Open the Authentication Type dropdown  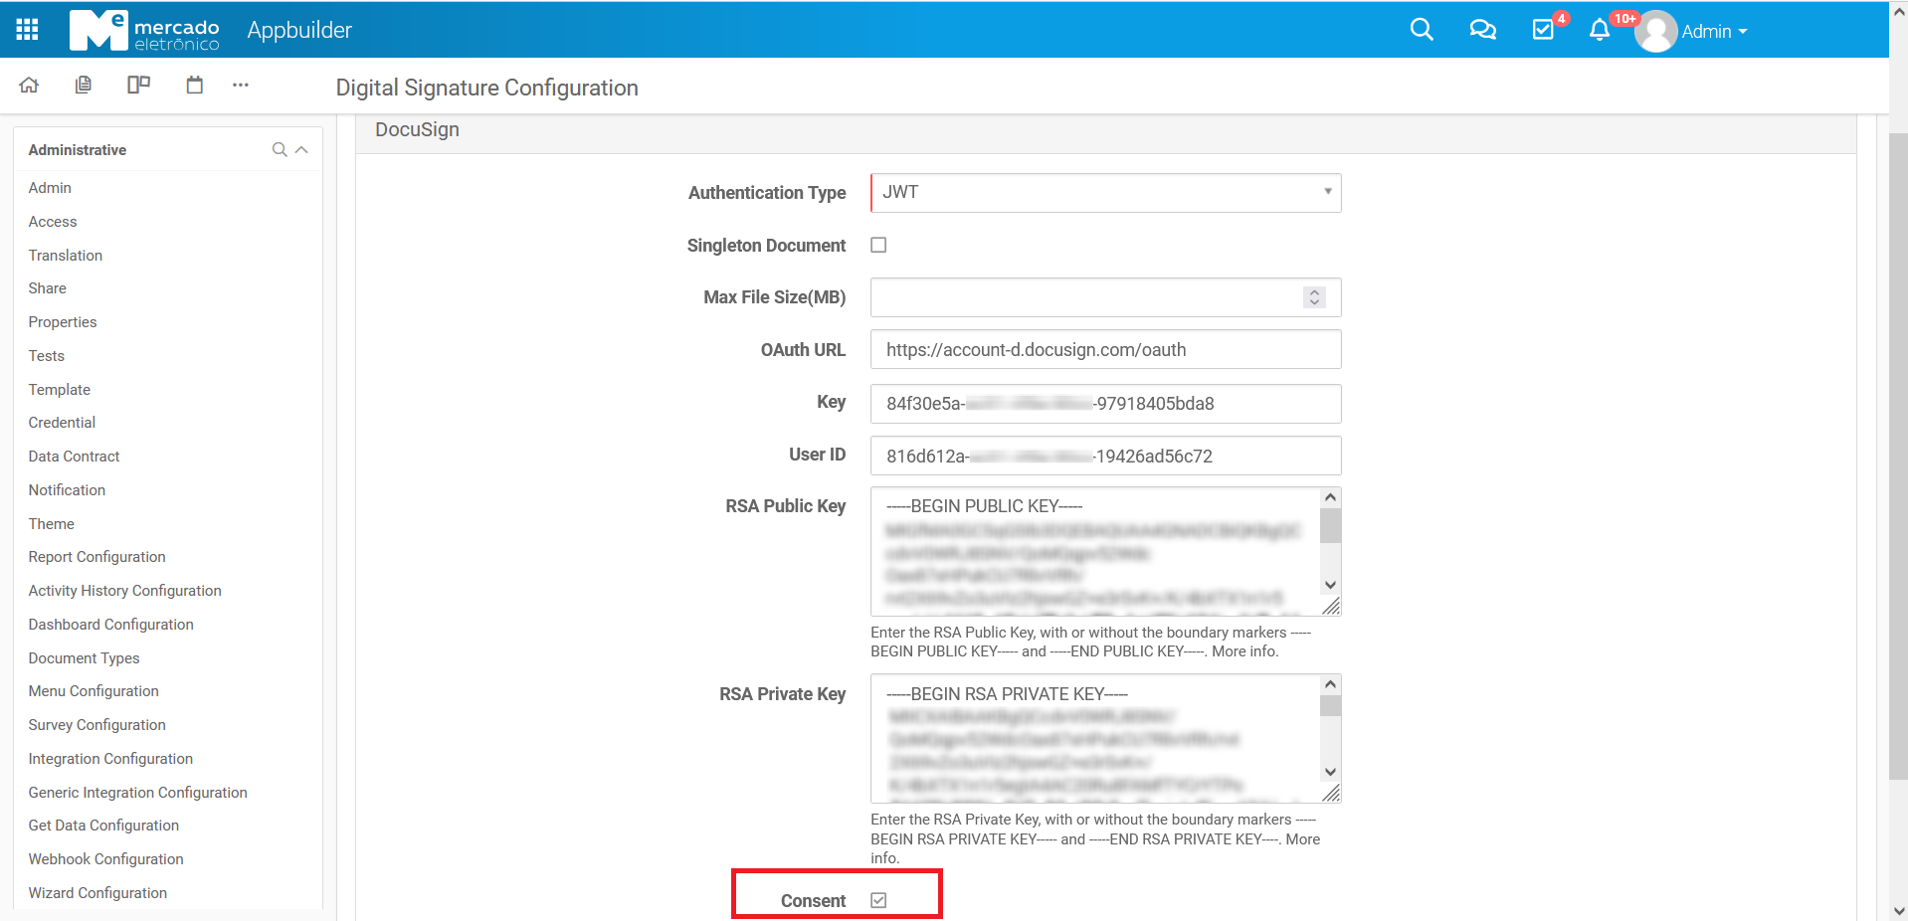point(1105,193)
